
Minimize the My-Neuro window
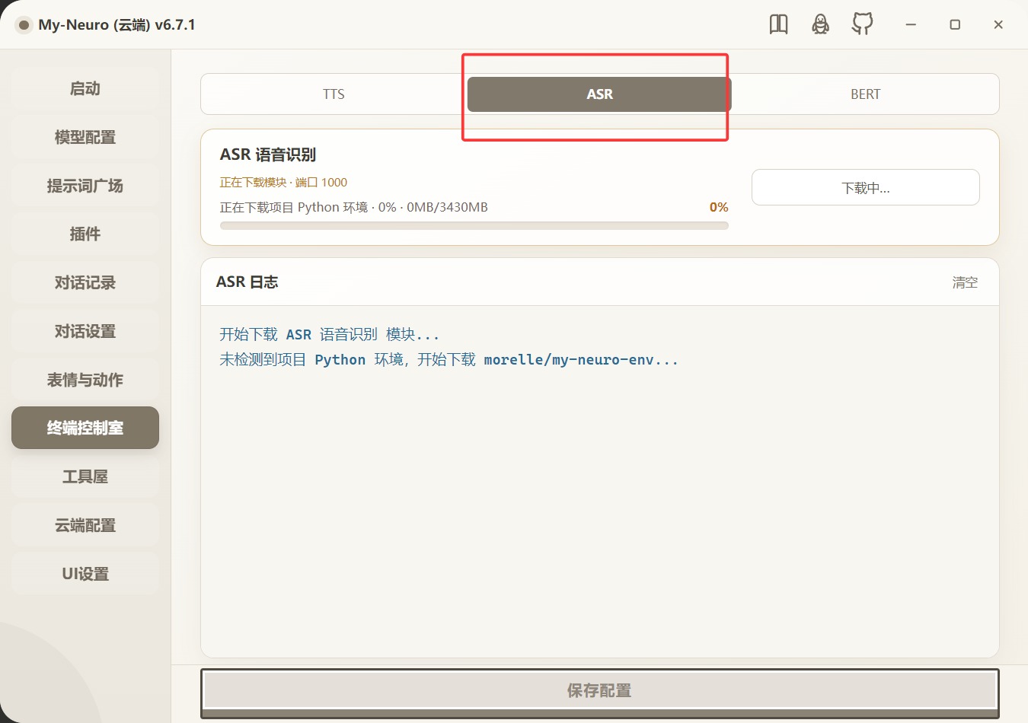911,24
